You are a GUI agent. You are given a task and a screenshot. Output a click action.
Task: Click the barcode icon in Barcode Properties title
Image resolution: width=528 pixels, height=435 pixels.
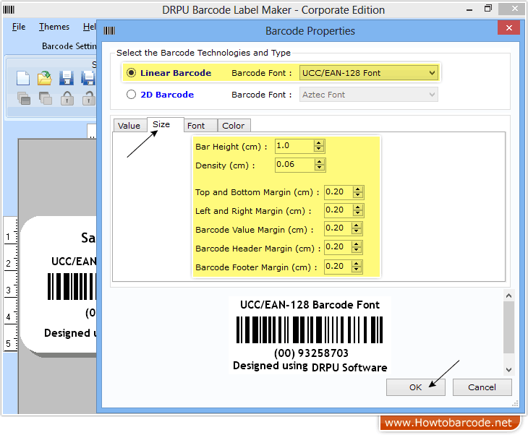(x=109, y=31)
